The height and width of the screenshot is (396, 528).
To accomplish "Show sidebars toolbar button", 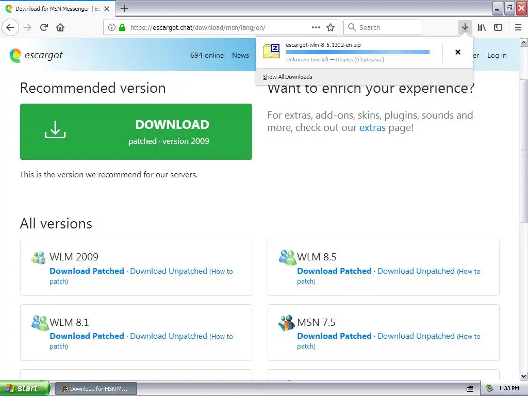I will coord(498,27).
